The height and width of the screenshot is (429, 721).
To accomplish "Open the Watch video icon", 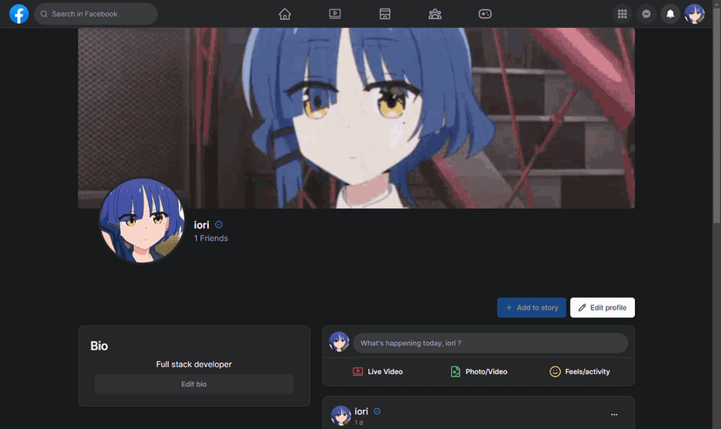I will pos(334,14).
